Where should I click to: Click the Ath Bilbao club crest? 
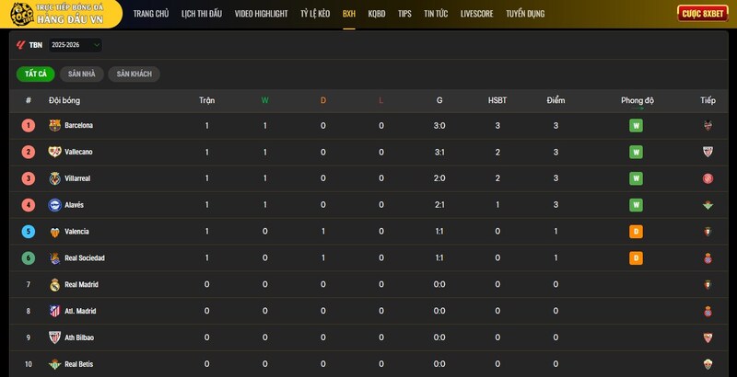55,337
